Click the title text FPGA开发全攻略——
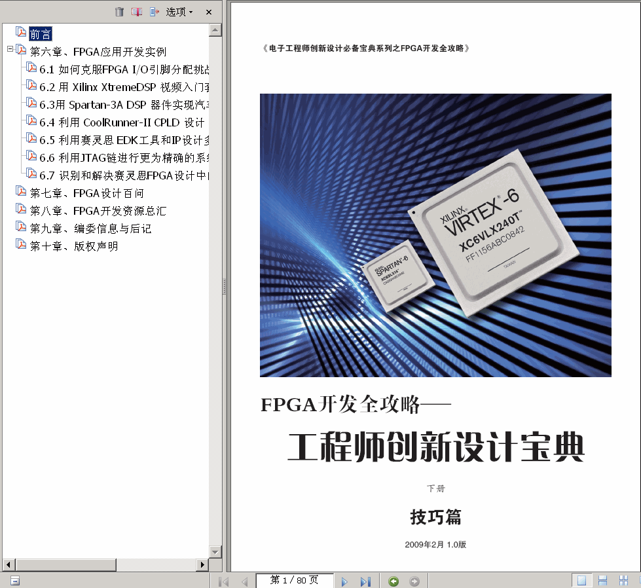641x588 pixels. click(x=356, y=405)
